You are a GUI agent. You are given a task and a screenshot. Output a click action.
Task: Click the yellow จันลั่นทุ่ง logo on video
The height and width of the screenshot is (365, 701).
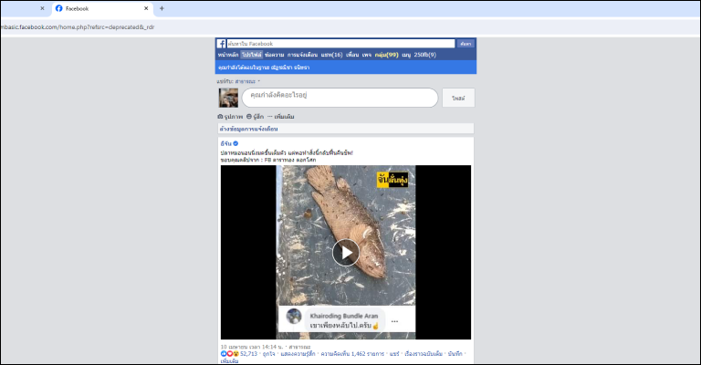tap(392, 180)
